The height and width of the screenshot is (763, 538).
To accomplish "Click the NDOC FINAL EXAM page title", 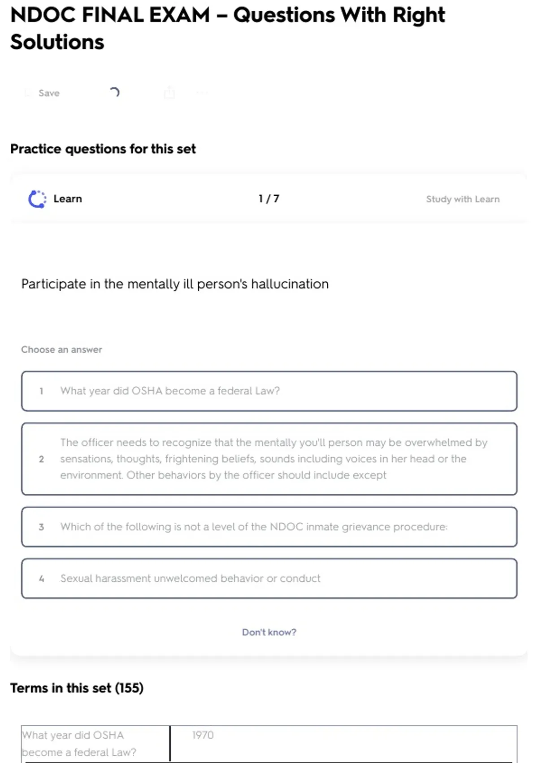I will coord(227,28).
